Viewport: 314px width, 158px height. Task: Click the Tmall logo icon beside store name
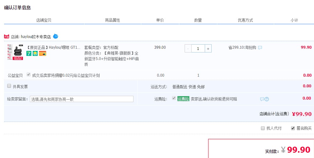tap(7, 37)
